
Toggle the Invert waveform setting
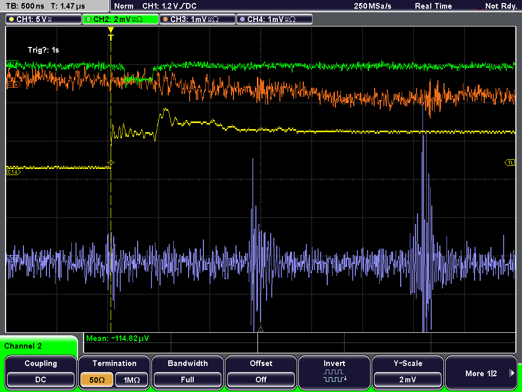334,372
